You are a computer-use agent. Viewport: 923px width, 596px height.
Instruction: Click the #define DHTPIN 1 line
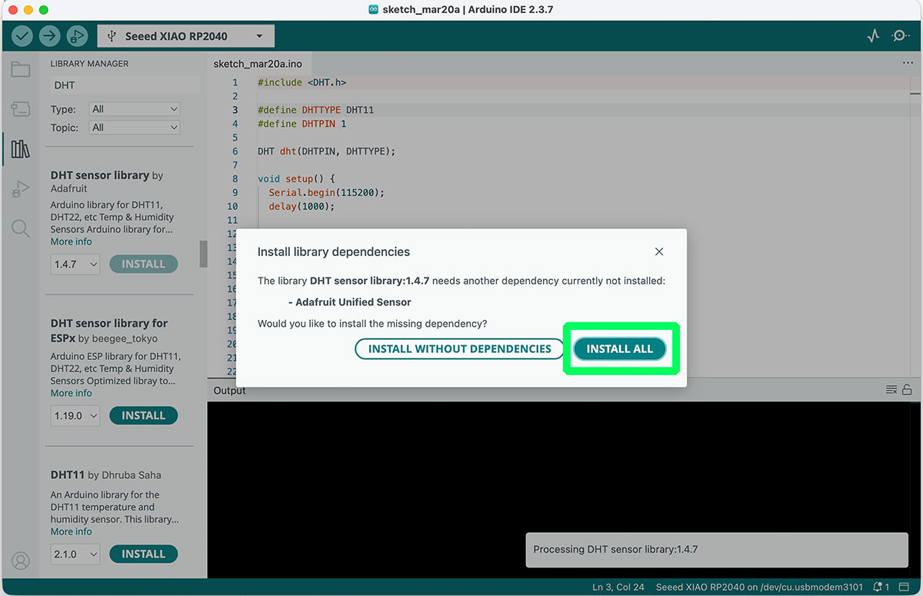(x=302, y=124)
